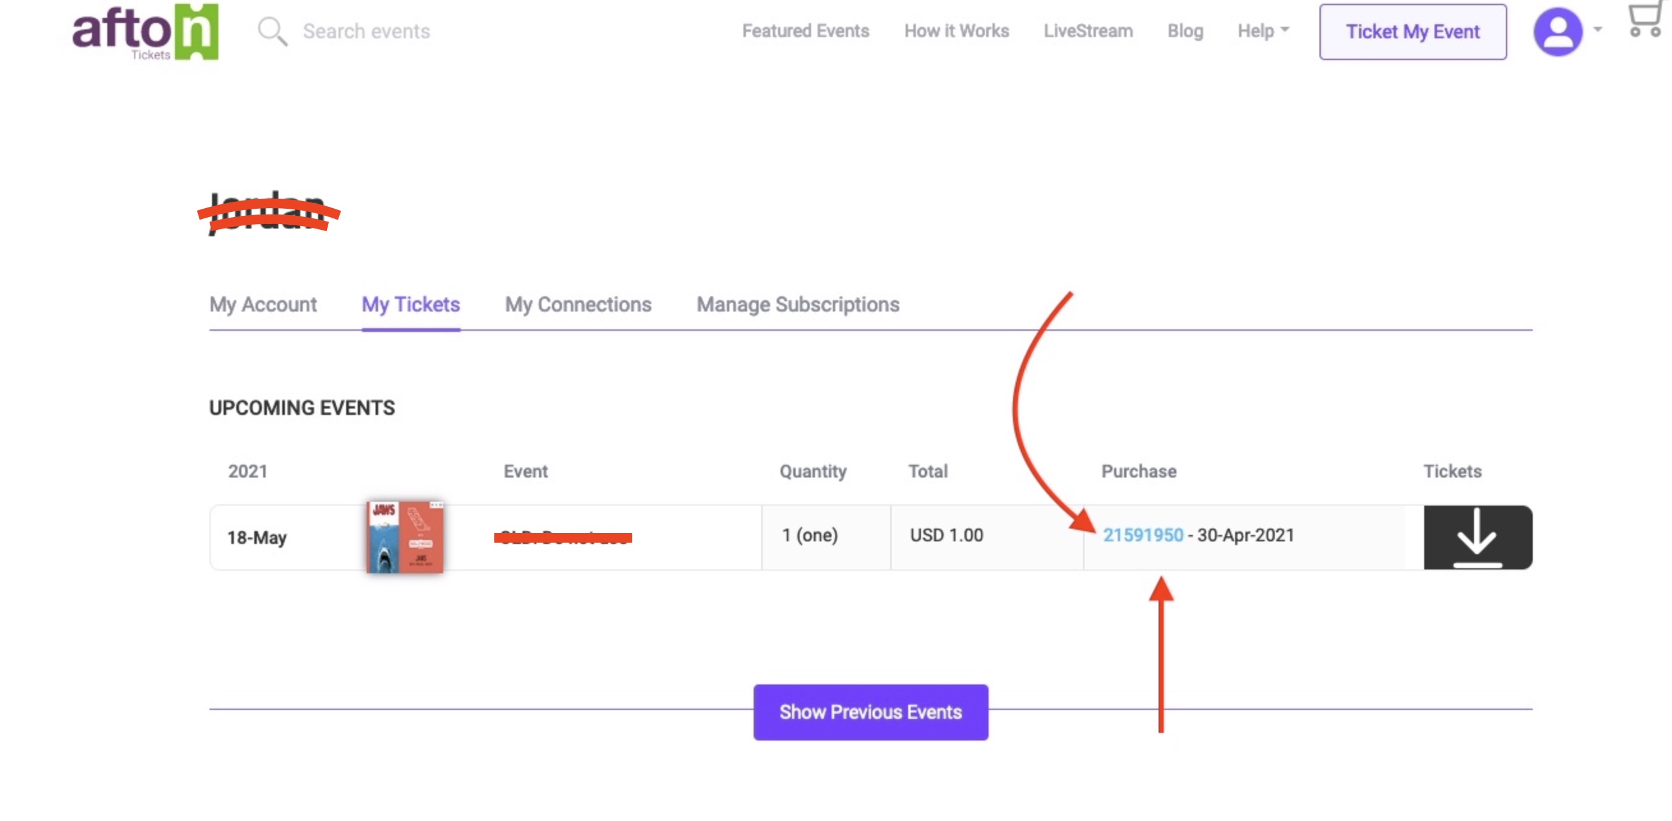Select the My Tickets tab
The width and height of the screenshot is (1672, 821).
[x=411, y=304]
